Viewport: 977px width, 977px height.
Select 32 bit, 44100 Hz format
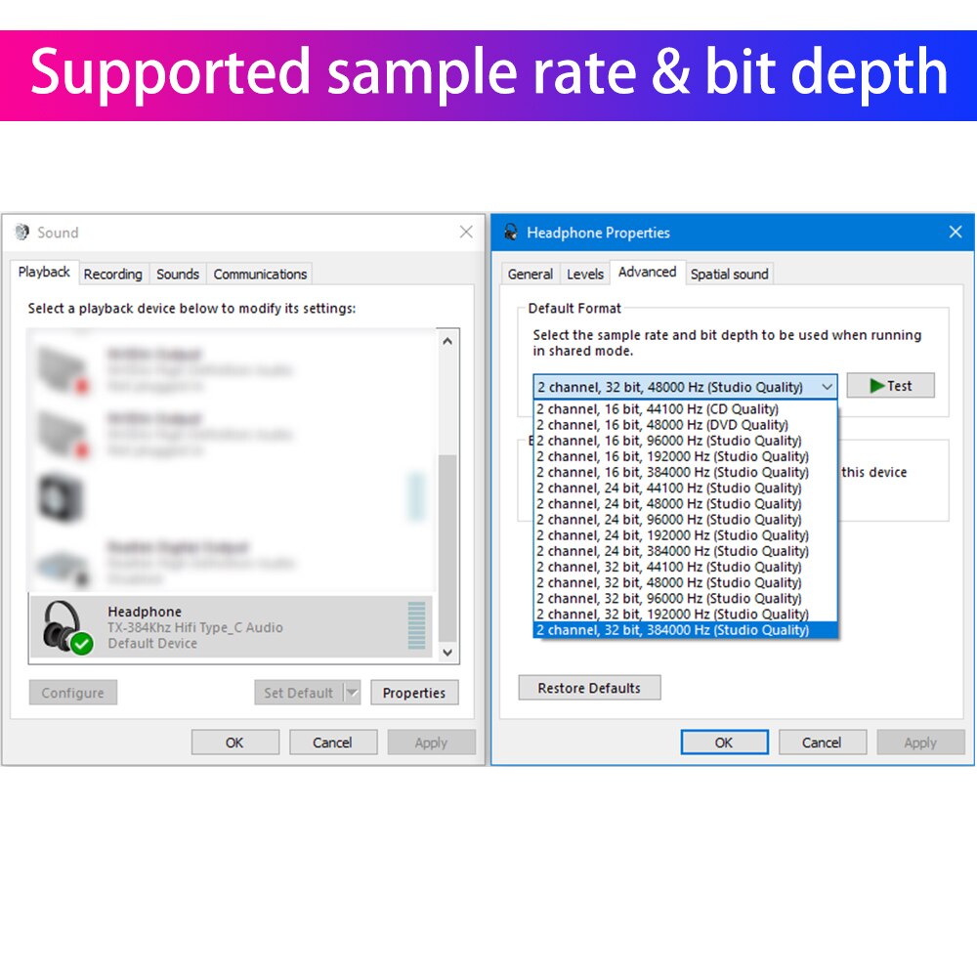coord(686,567)
